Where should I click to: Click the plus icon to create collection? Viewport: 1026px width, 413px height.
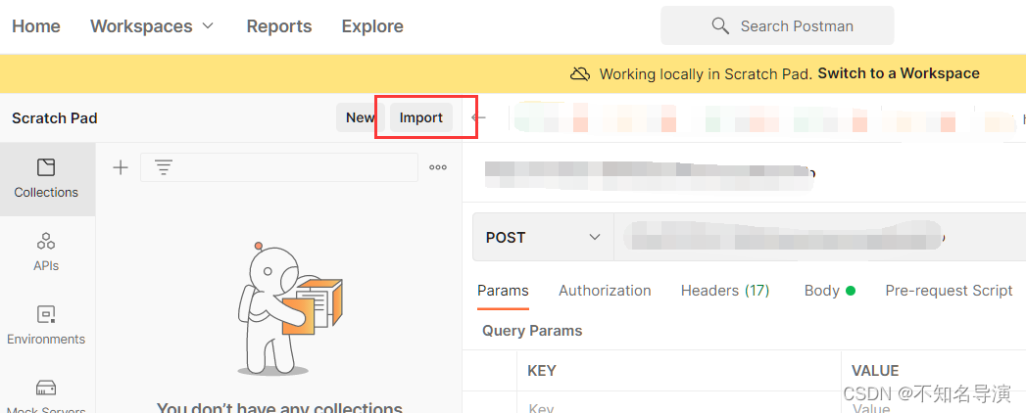(121, 168)
